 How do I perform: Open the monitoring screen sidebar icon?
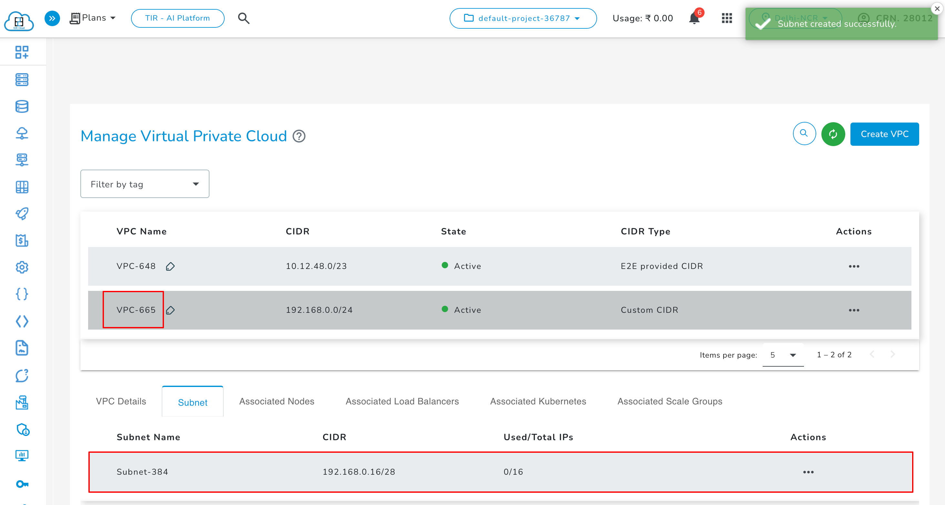pos(22,456)
